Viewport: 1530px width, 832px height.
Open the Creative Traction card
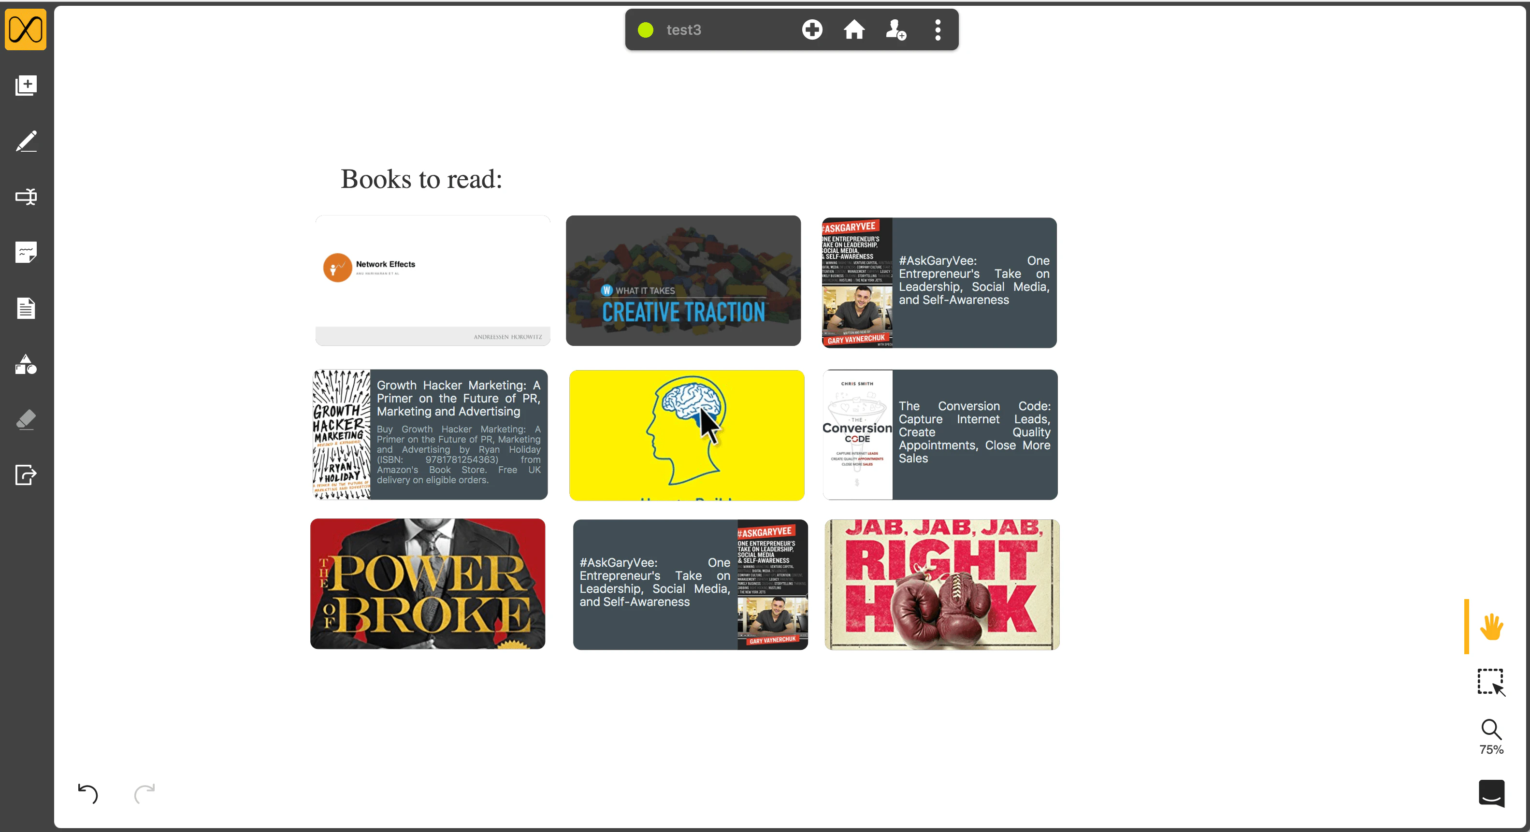click(x=683, y=280)
